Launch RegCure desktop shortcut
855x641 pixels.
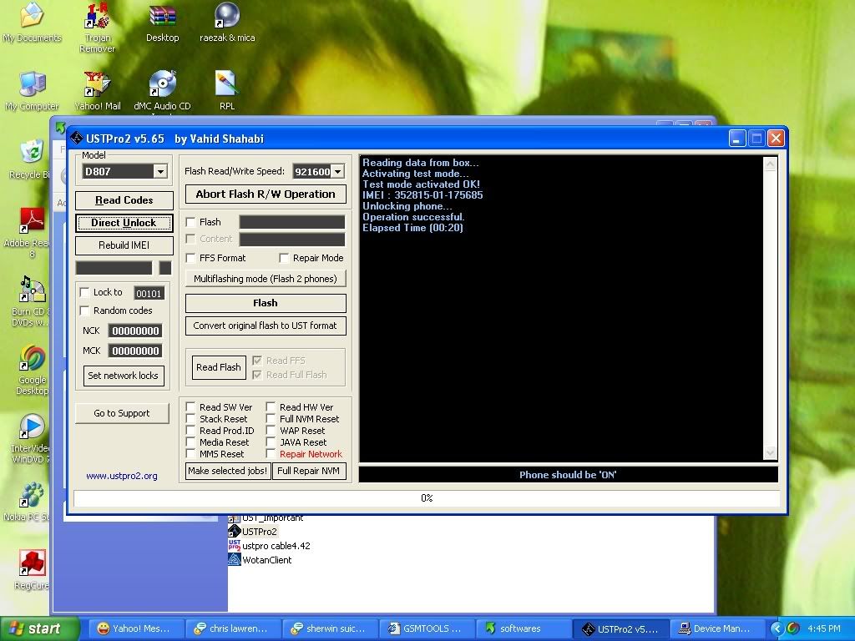click(32, 570)
